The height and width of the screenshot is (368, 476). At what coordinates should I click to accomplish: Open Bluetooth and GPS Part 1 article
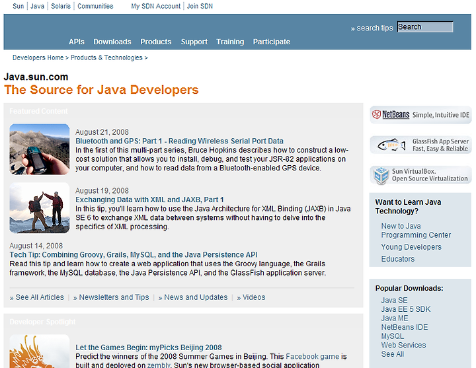click(x=179, y=141)
